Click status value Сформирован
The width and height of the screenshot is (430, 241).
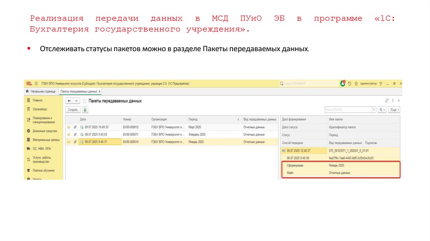click(295, 165)
